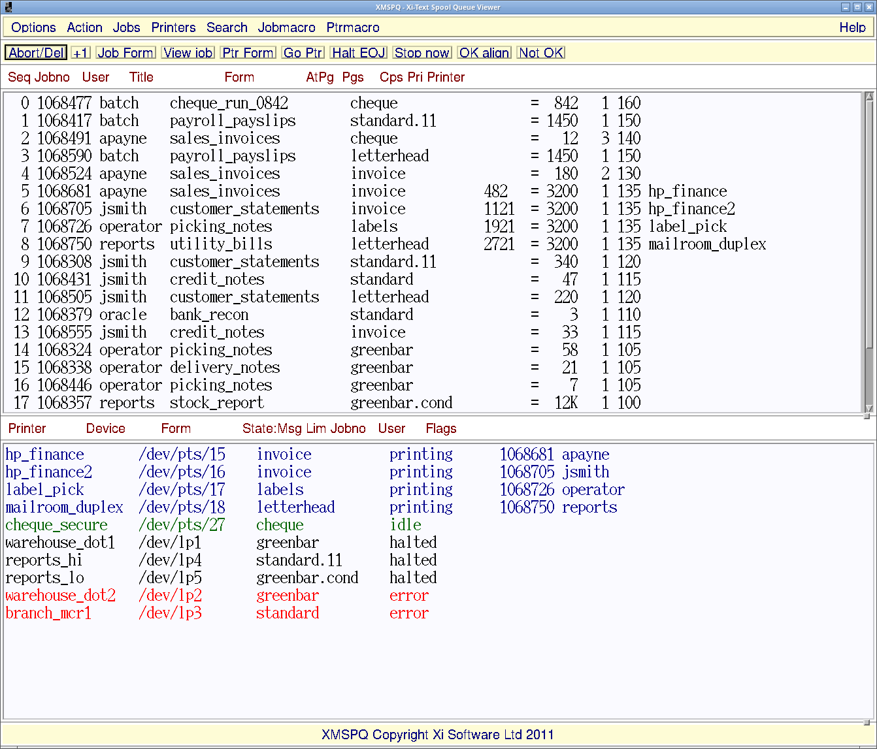Viewport: 877px width, 749px height.
Task: Open the Help menu
Action: [x=852, y=27]
